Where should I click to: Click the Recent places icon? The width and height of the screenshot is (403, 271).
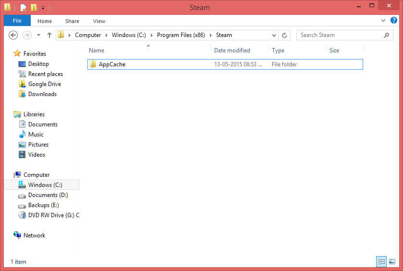pyautogui.click(x=22, y=74)
